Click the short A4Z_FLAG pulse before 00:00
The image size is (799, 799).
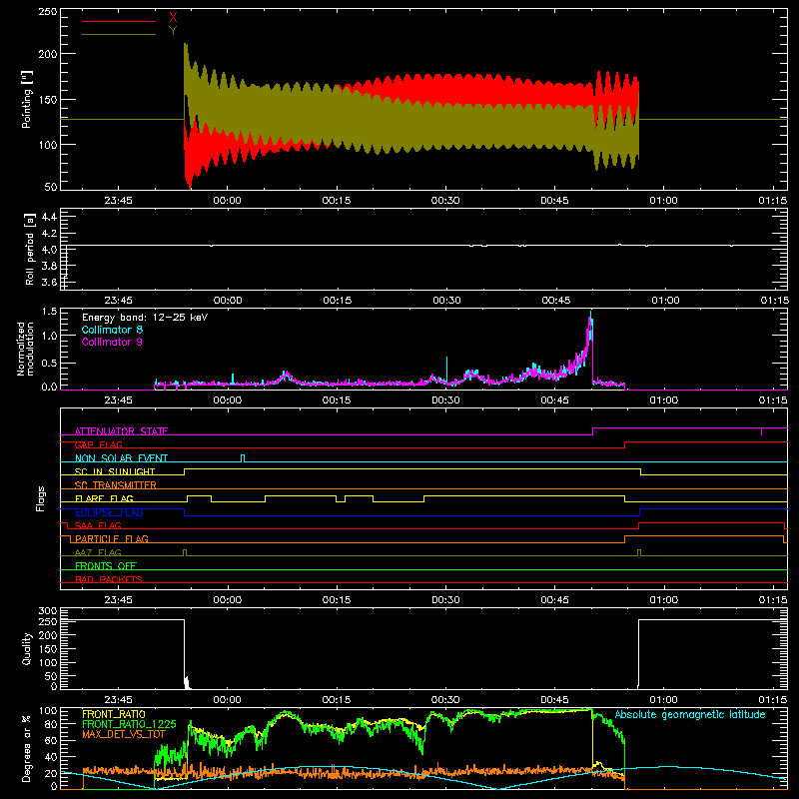(185, 552)
